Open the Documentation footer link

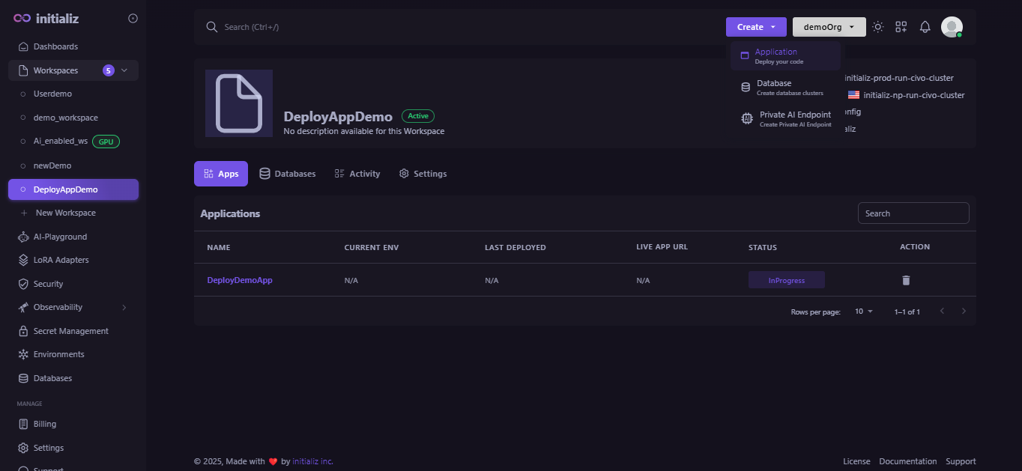click(908, 461)
